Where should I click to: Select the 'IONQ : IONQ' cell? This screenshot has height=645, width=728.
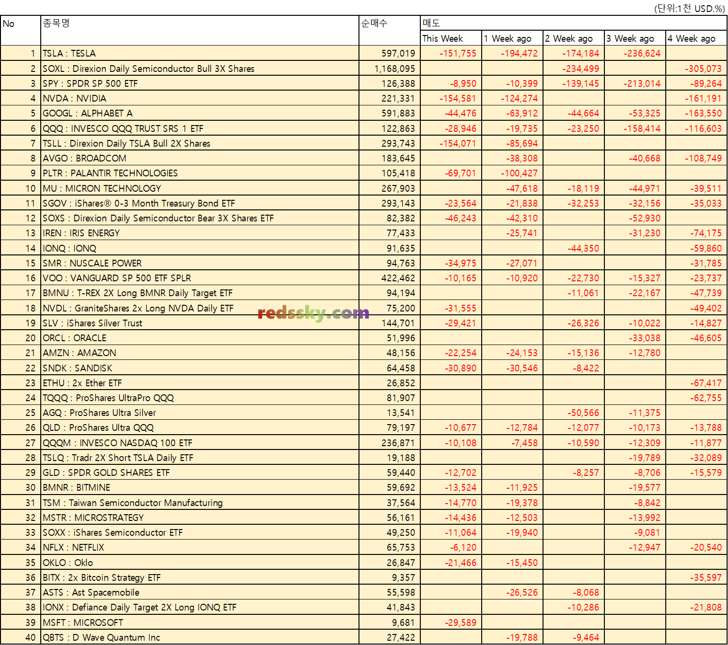pos(200,248)
